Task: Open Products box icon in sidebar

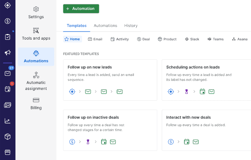Action: pos(8,136)
